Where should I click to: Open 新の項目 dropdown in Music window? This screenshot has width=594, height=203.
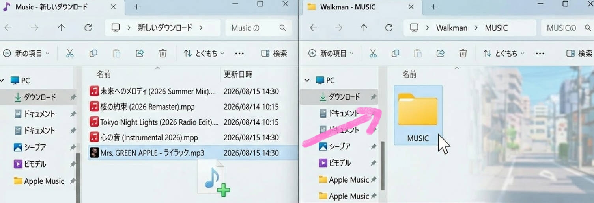click(x=26, y=54)
